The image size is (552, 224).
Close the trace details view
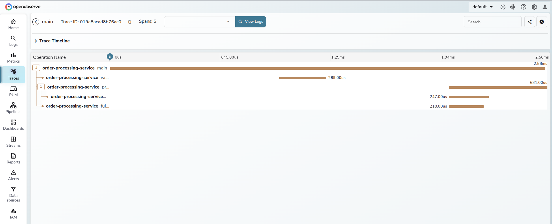[x=542, y=22]
